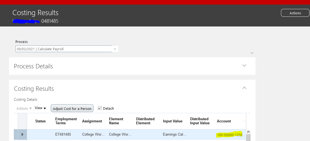This screenshot has height=141, width=310.
Task: Click account value 100-00000-1250
Action: coord(229,135)
